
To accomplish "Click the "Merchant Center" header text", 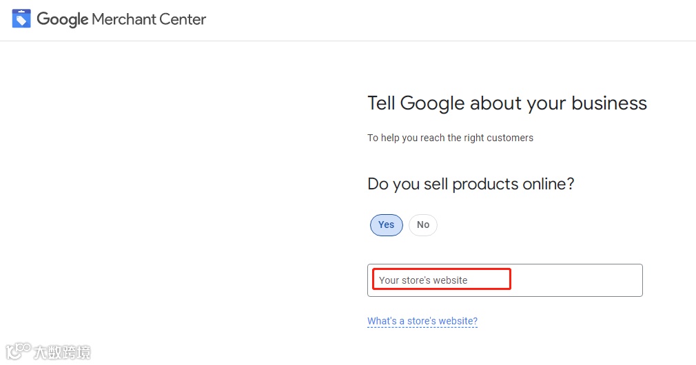I will 149,19.
